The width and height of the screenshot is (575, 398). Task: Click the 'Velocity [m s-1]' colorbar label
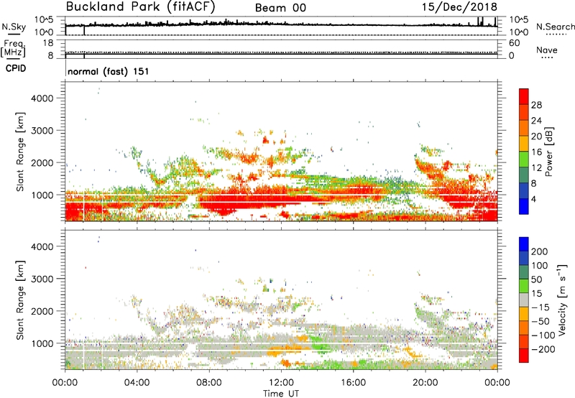pos(562,300)
